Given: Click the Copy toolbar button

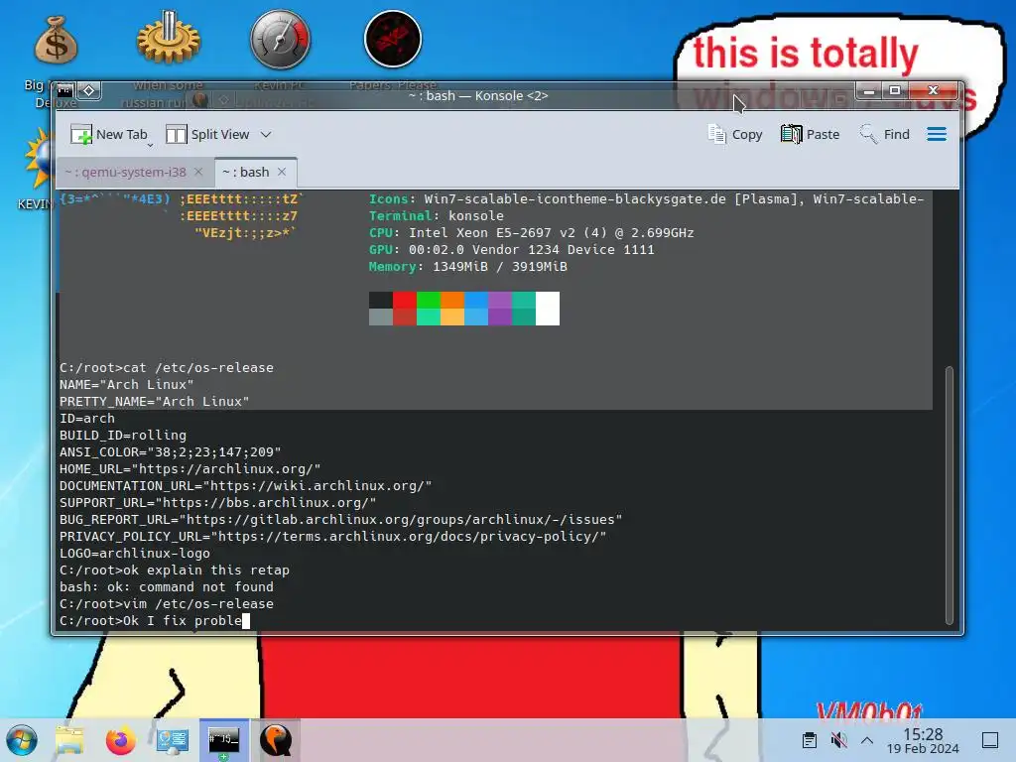Looking at the screenshot, I should (x=735, y=134).
